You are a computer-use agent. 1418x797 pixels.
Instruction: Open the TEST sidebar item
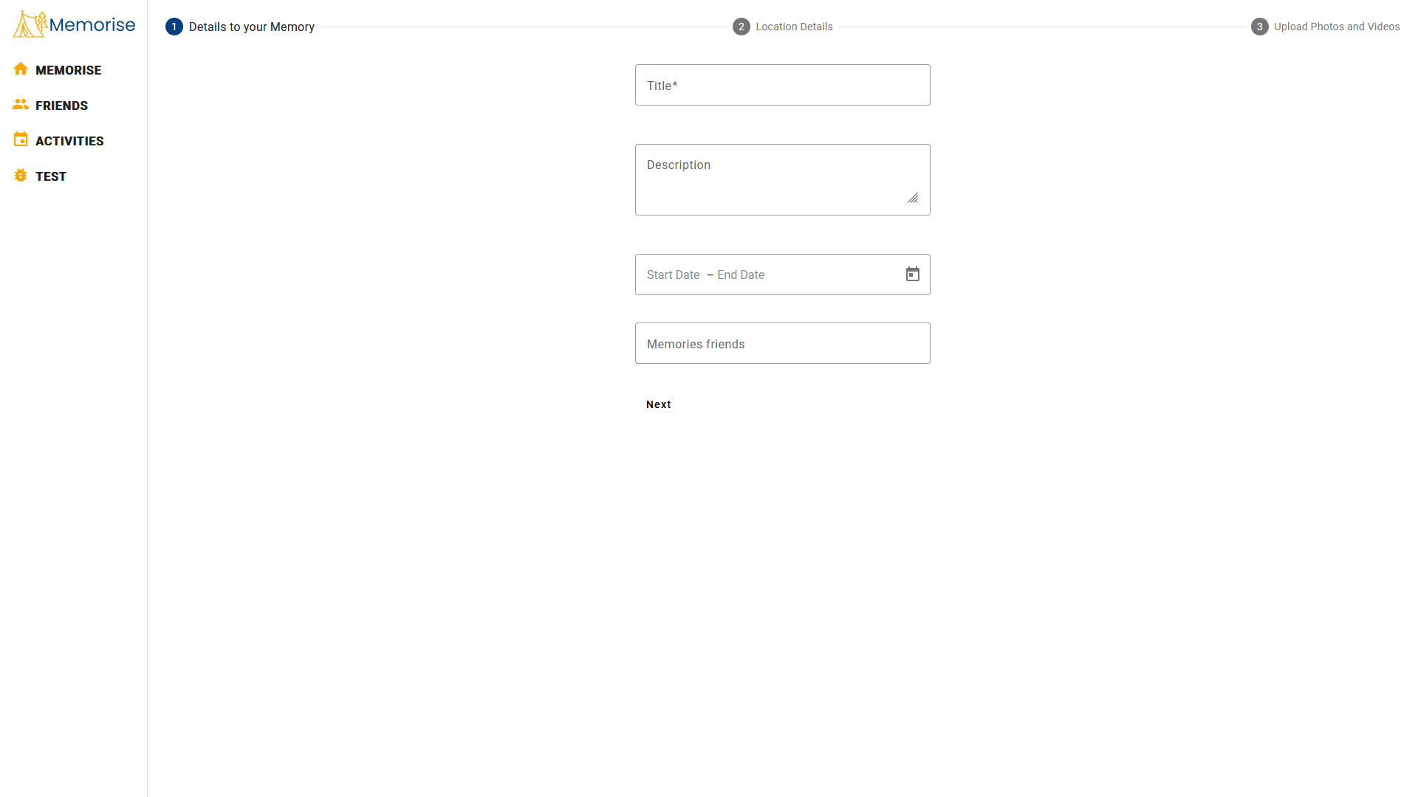[x=51, y=176]
